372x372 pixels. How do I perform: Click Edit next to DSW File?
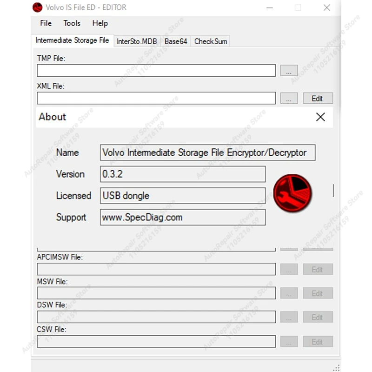318,317
